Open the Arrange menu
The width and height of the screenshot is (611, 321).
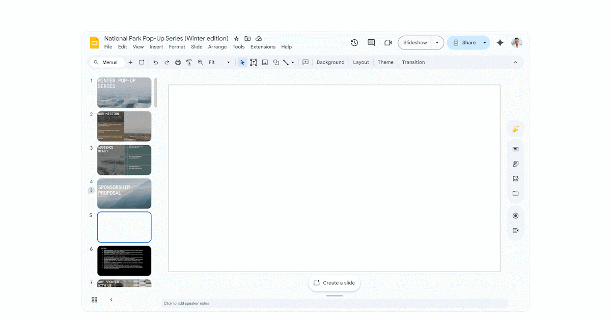click(217, 47)
